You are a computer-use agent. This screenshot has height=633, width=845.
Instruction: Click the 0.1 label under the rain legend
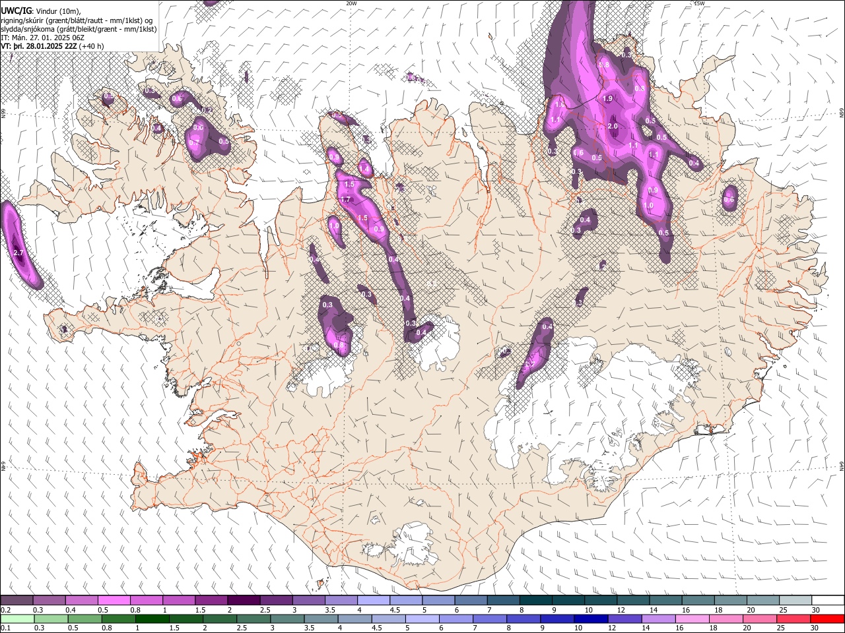pos(5,628)
